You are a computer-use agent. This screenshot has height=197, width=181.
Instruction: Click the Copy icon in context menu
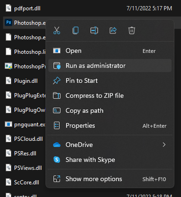coord(75,31)
